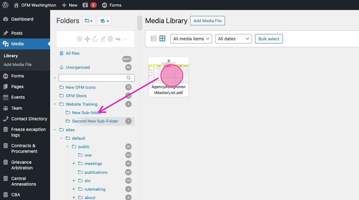Collapse the Website Training folder

point(55,104)
